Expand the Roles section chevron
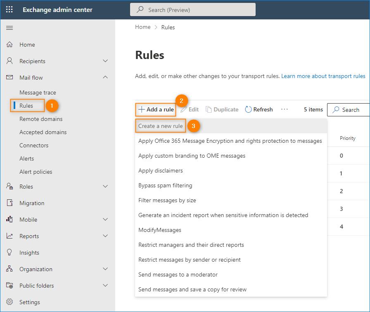370x312 pixels. 105,187
